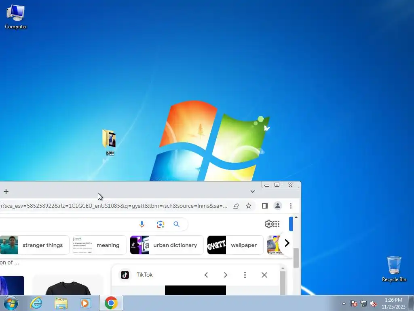Open a new Chrome tab
Image resolution: width=414 pixels, height=311 pixels.
(x=6, y=192)
